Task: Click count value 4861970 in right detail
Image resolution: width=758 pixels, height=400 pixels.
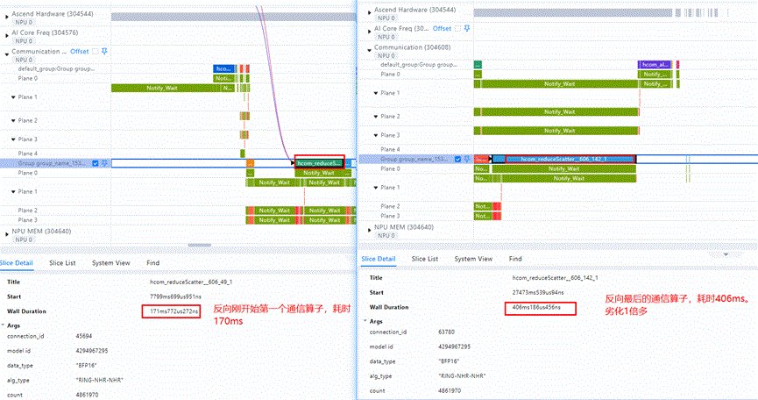Action: [450, 391]
